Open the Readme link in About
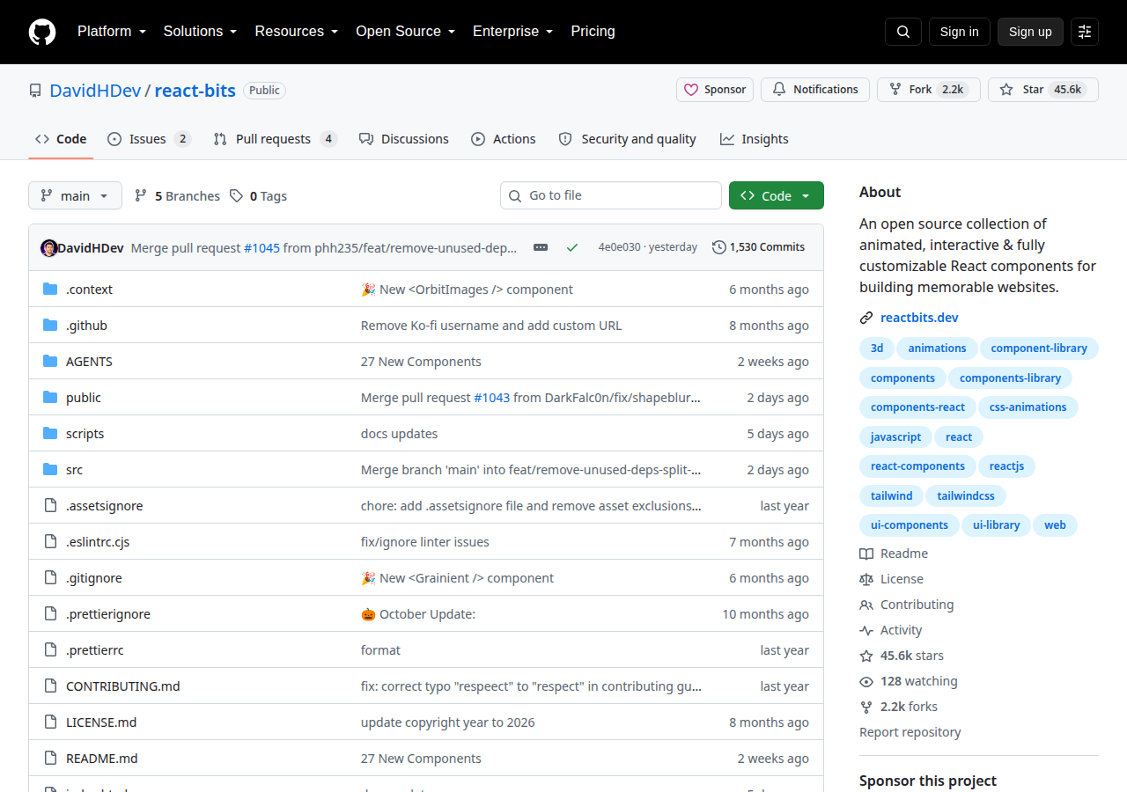 tap(894, 554)
